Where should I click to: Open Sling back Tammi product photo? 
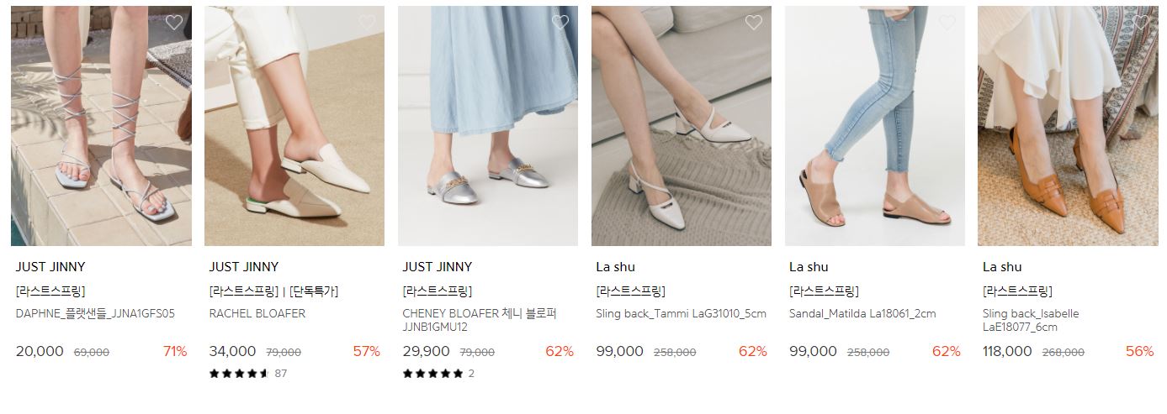(682, 126)
